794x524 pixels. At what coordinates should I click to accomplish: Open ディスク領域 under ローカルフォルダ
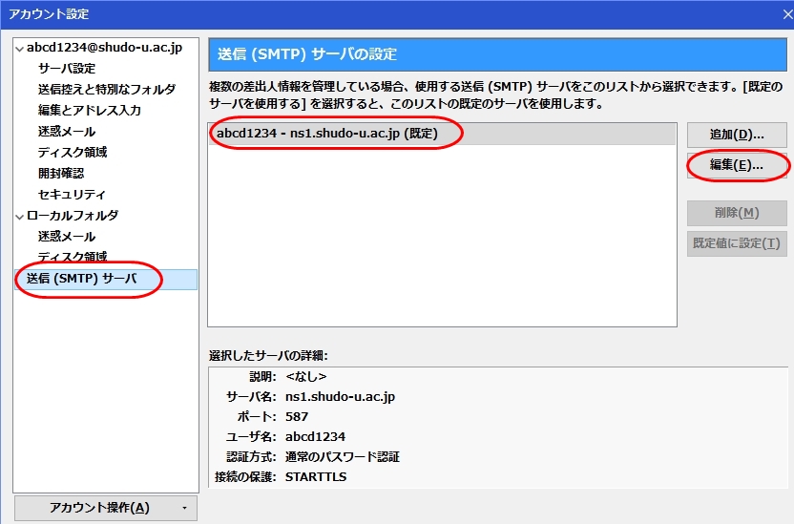pyautogui.click(x=73, y=258)
